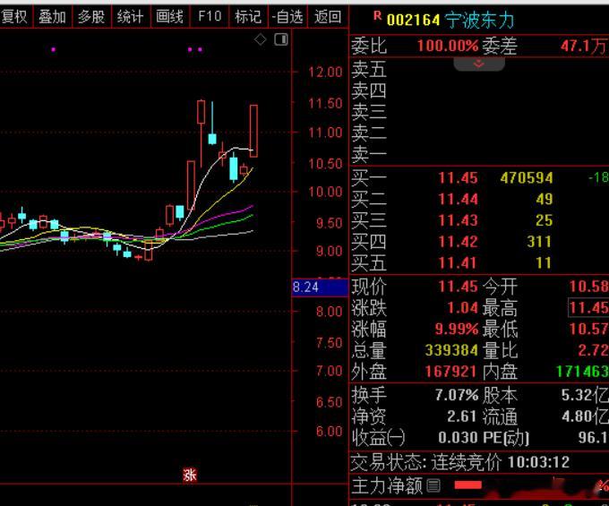The image size is (609, 506).
Task: Open the 统计 statistics tool
Action: click(131, 16)
